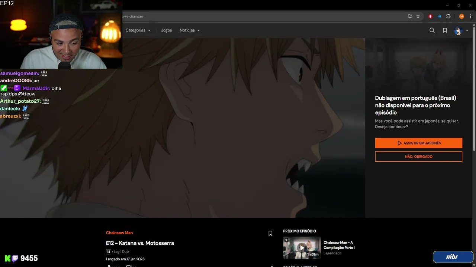Click Assistir em Japonês button
476x267 pixels.
(418, 143)
